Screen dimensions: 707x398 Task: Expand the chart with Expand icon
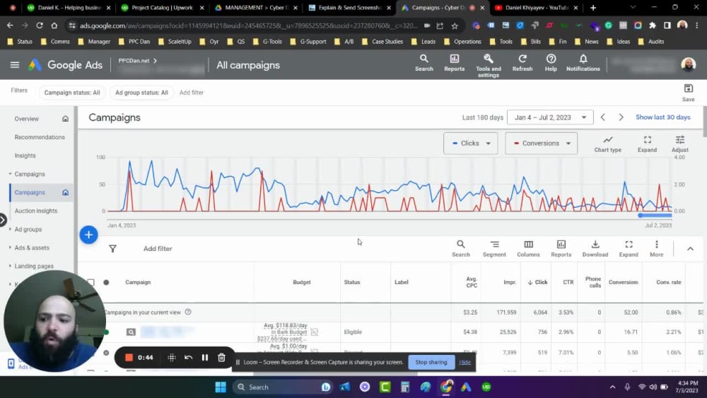pos(647,144)
